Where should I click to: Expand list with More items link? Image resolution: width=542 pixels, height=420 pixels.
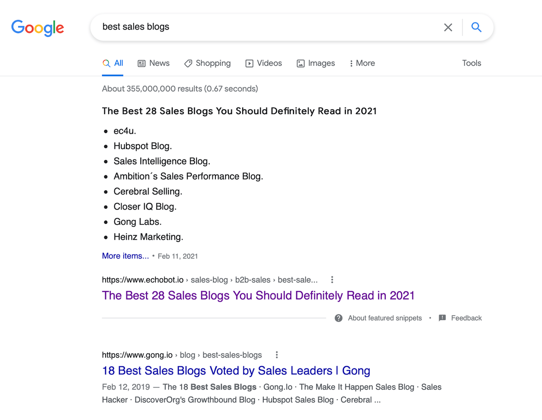coord(125,256)
